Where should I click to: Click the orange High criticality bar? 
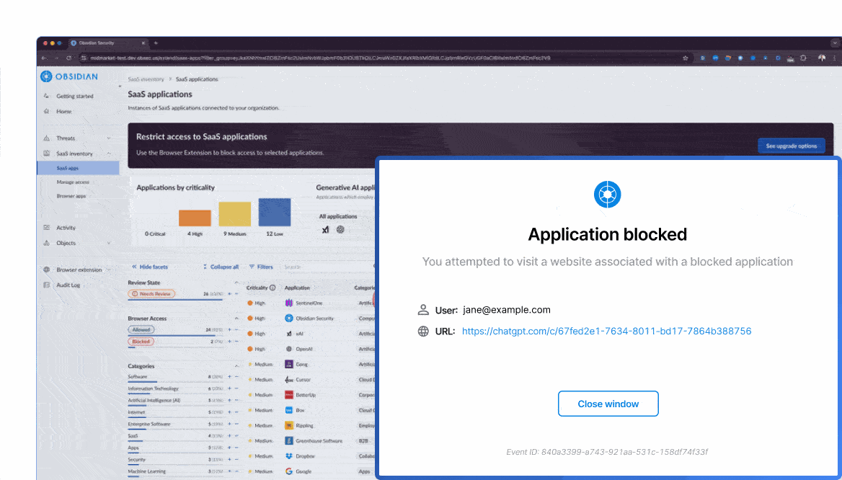tap(195, 218)
